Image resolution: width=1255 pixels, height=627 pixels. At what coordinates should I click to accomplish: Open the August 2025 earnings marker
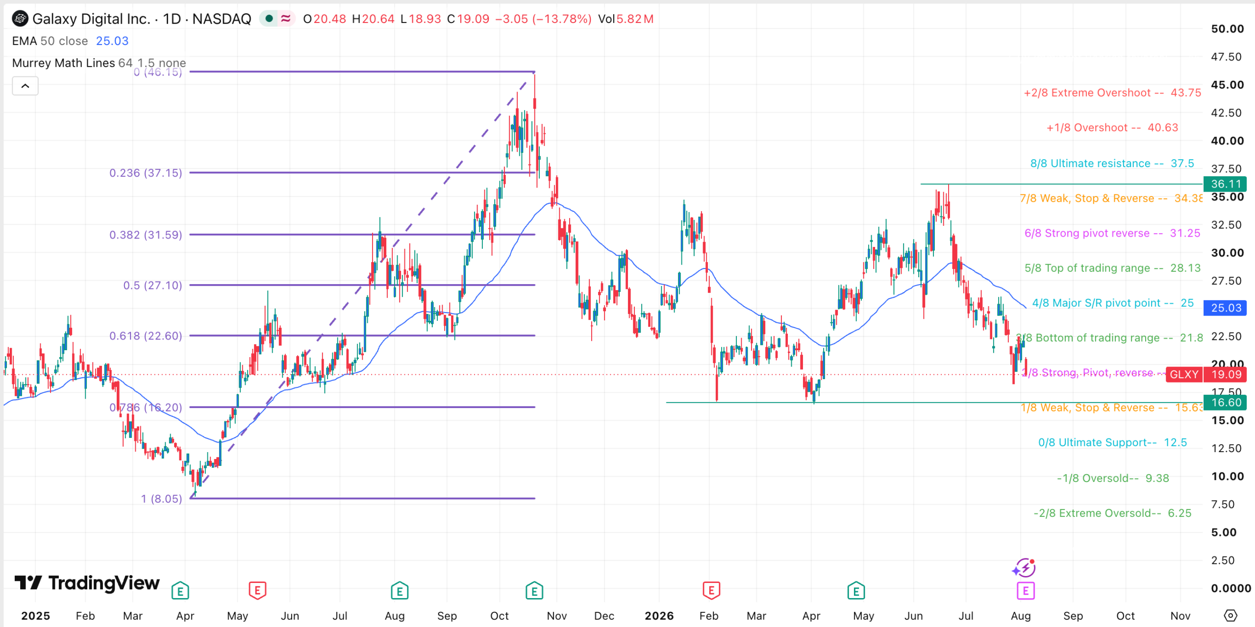(400, 591)
